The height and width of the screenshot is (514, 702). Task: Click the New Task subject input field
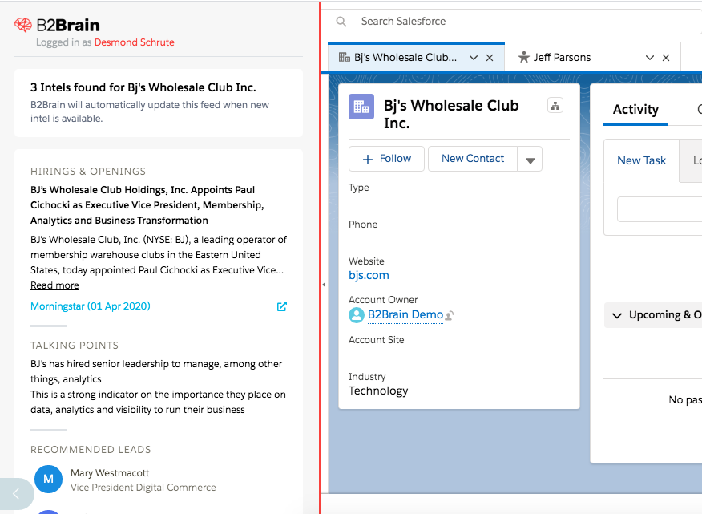[660, 208]
